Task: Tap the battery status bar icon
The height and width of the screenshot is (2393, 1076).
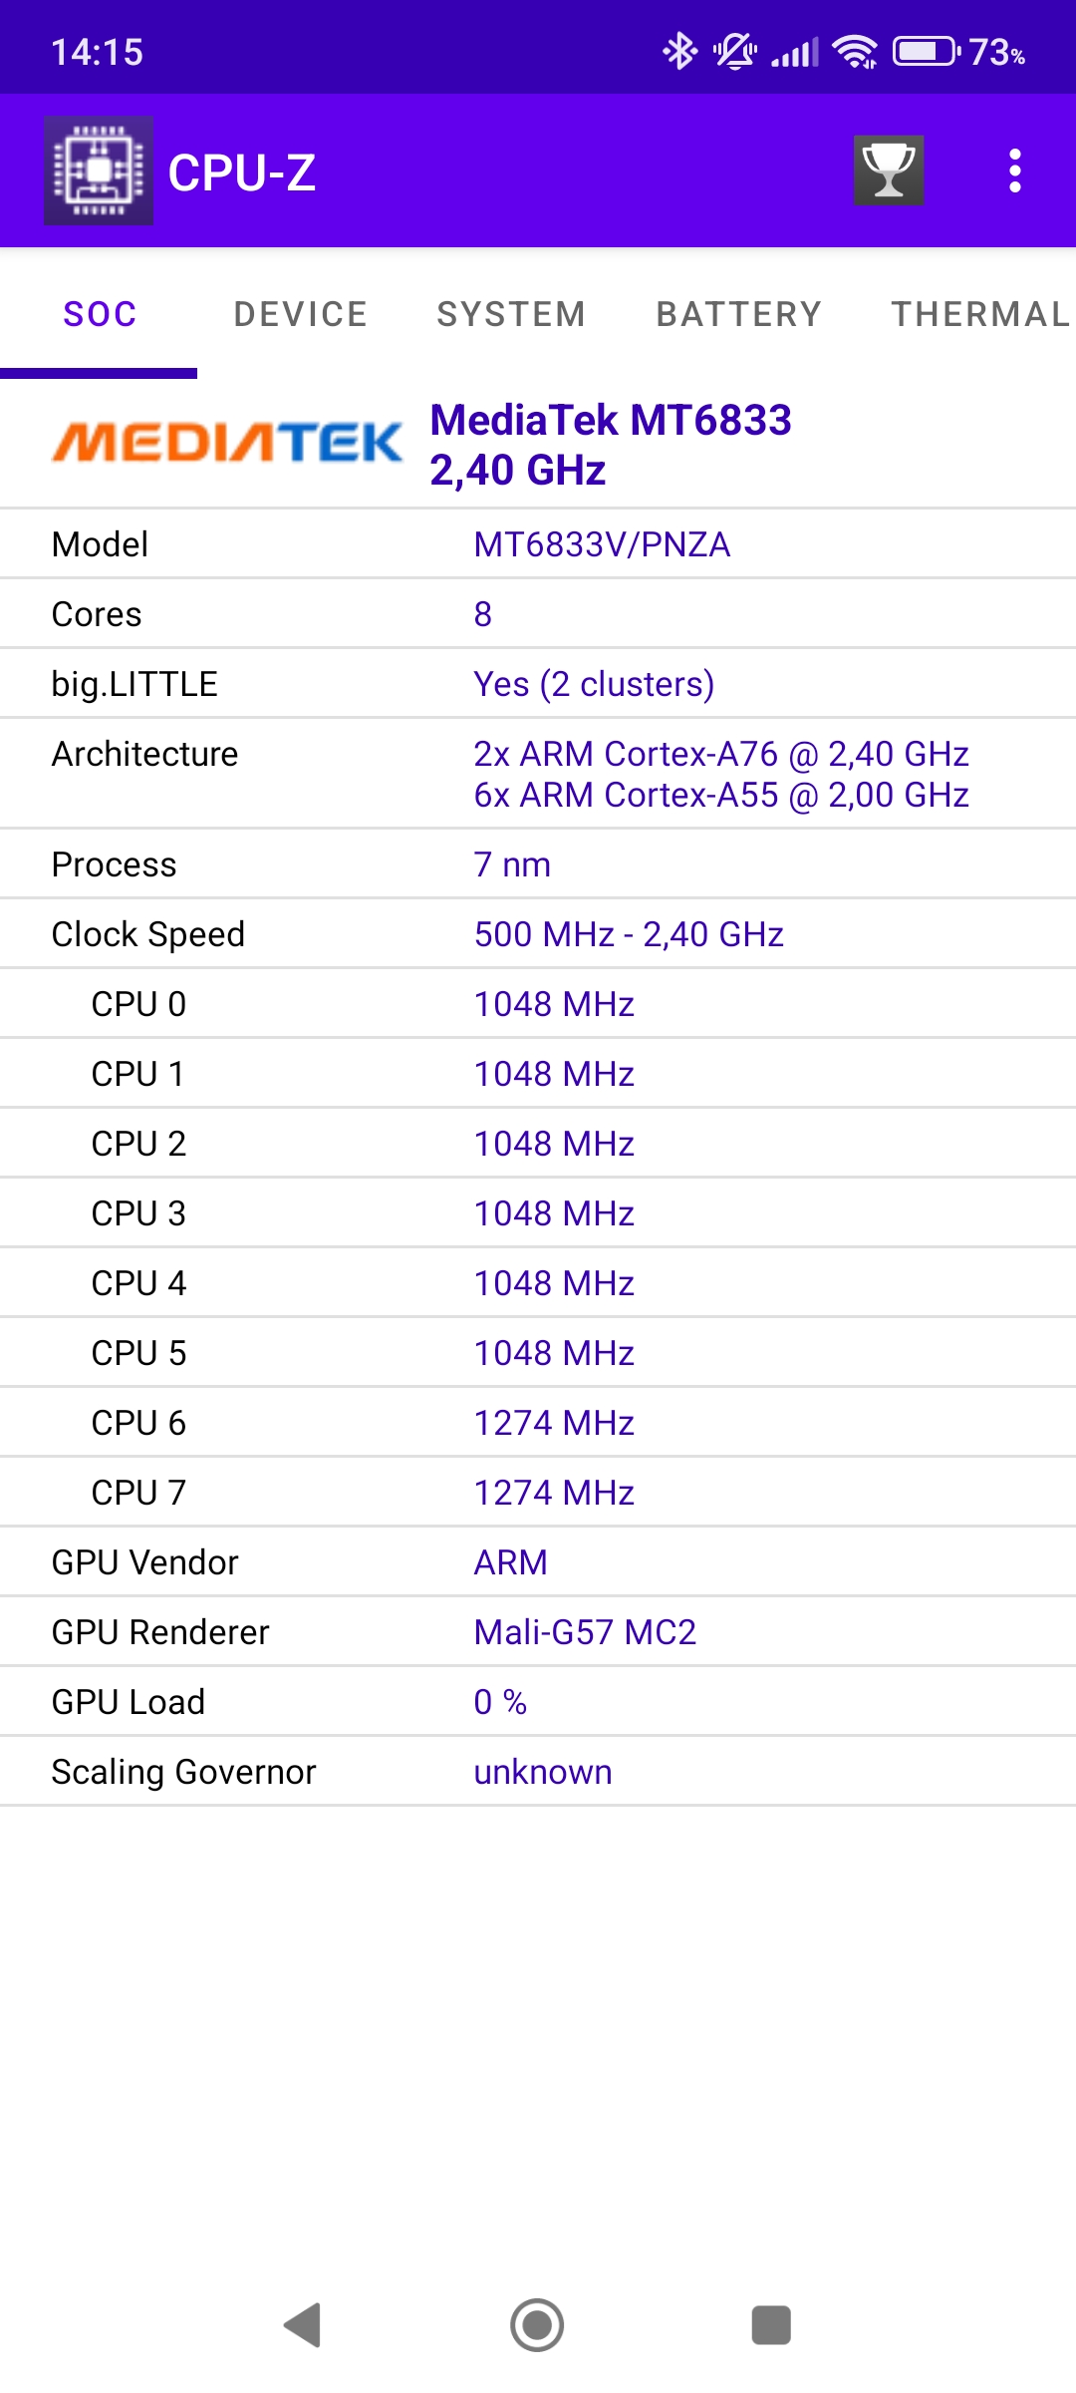Action: pyautogui.click(x=927, y=51)
